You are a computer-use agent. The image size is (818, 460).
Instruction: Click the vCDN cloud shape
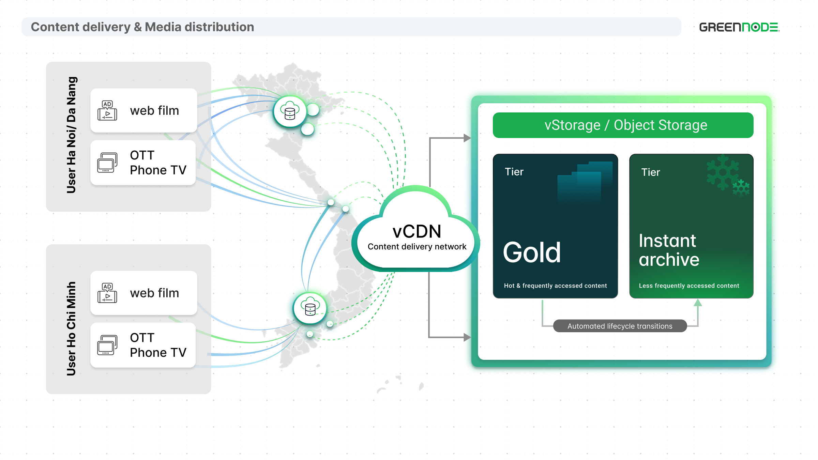pos(416,229)
